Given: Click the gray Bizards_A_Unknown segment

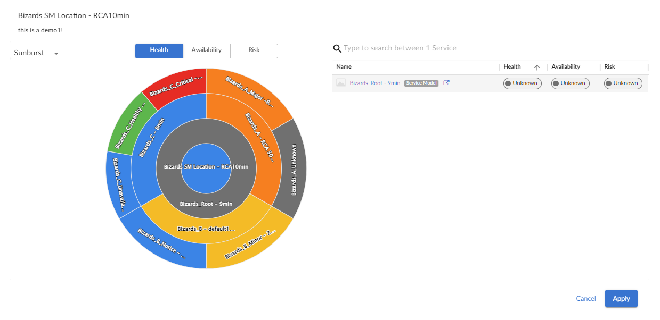Looking at the screenshot, I should (292, 169).
